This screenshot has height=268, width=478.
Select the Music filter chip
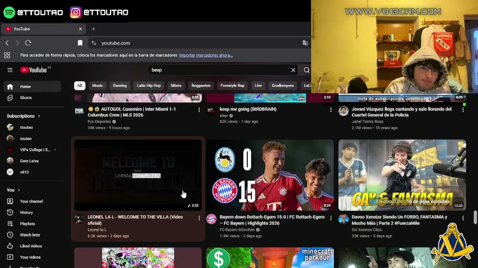97,86
